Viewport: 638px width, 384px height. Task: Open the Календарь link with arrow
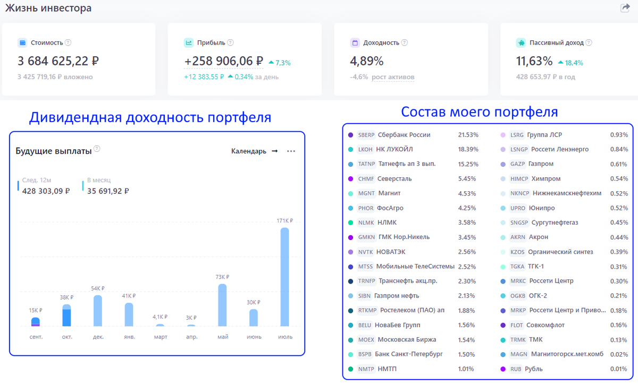point(254,151)
